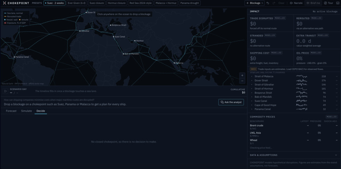Switch to the Decide tab
Viewport: 341px width, 169px height.
(x=41, y=111)
